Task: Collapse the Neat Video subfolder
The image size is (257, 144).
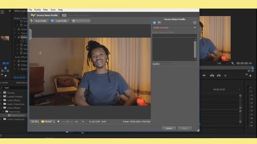Action: 3,112
